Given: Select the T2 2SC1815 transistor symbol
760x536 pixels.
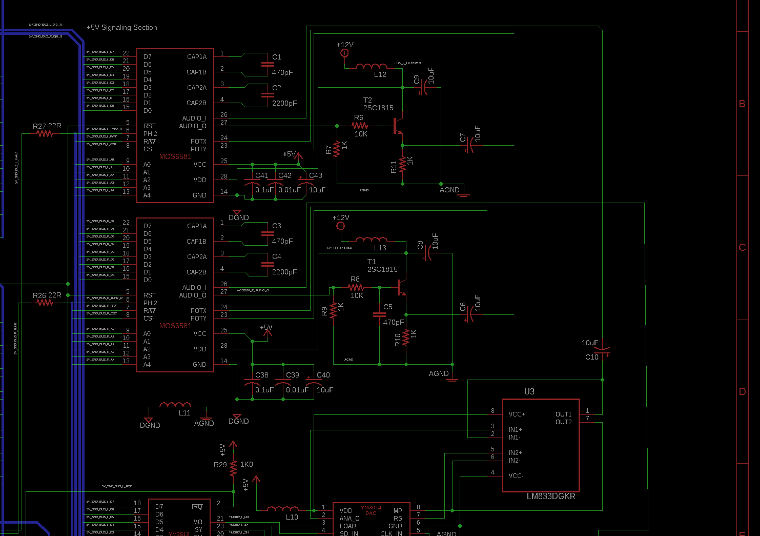Looking at the screenshot, I should click(398, 126).
